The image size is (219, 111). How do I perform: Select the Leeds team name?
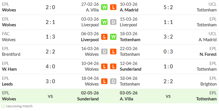click(7, 84)
